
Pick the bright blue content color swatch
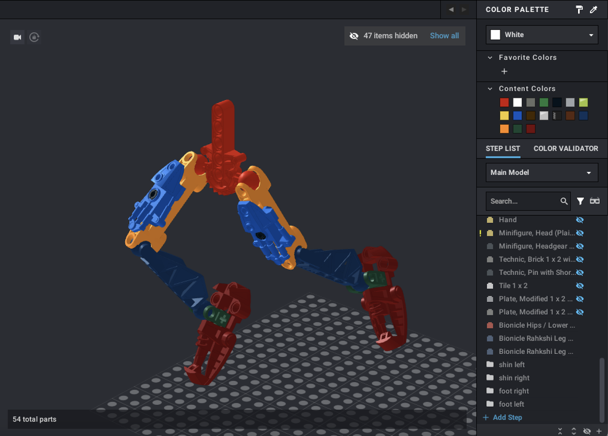pos(518,116)
